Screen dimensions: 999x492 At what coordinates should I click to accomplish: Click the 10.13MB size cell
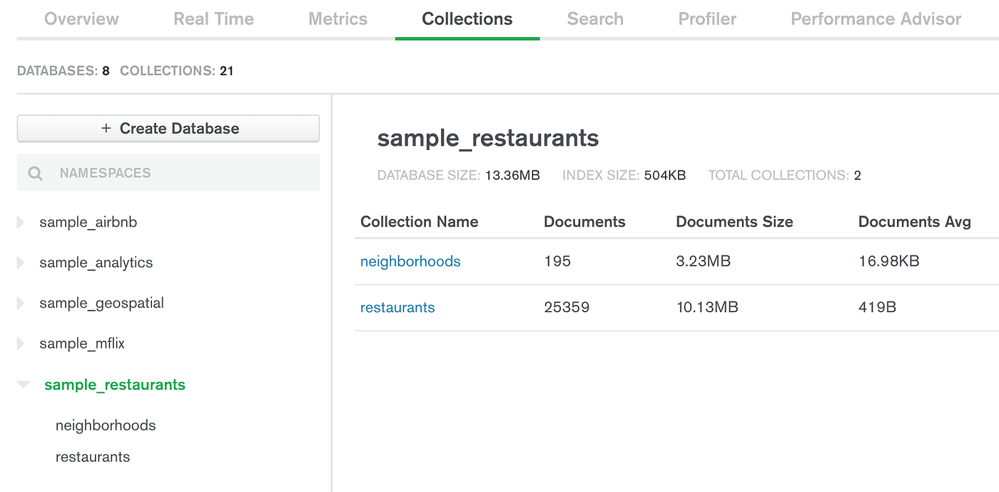[x=707, y=308]
